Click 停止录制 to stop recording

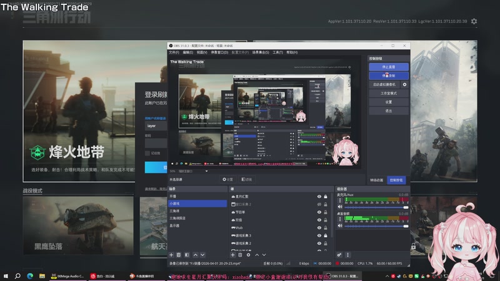(x=388, y=76)
